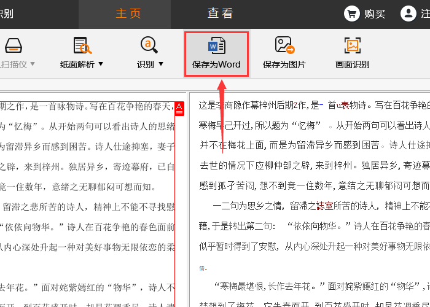
Task: Click the 保存为Word label
Action: point(216,64)
